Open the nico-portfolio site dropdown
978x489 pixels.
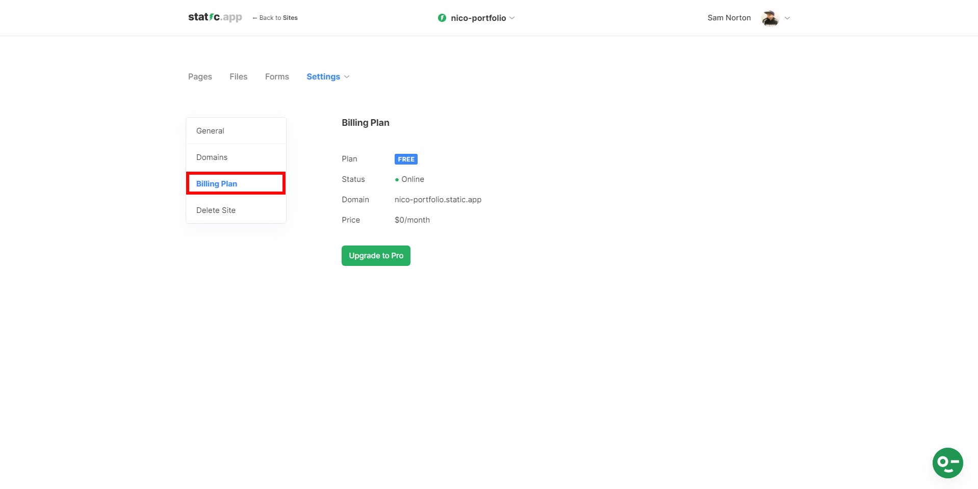click(x=512, y=18)
